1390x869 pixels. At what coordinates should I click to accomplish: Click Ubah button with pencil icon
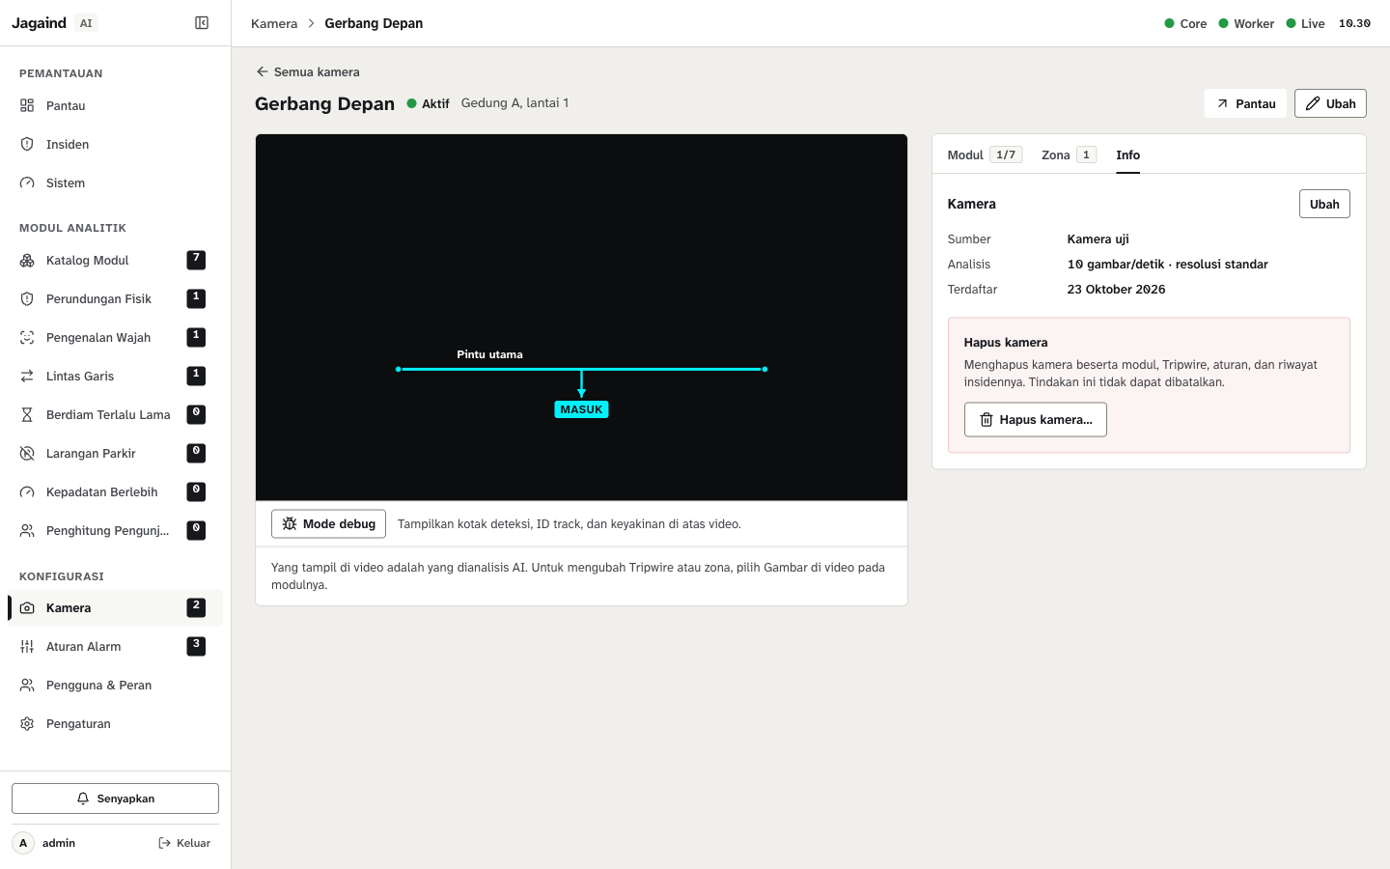click(x=1330, y=103)
